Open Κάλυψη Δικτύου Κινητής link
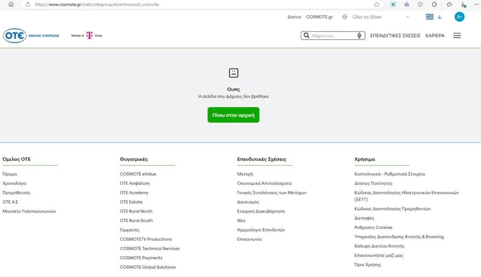Viewport: 481px width, 277px height. pyautogui.click(x=379, y=246)
